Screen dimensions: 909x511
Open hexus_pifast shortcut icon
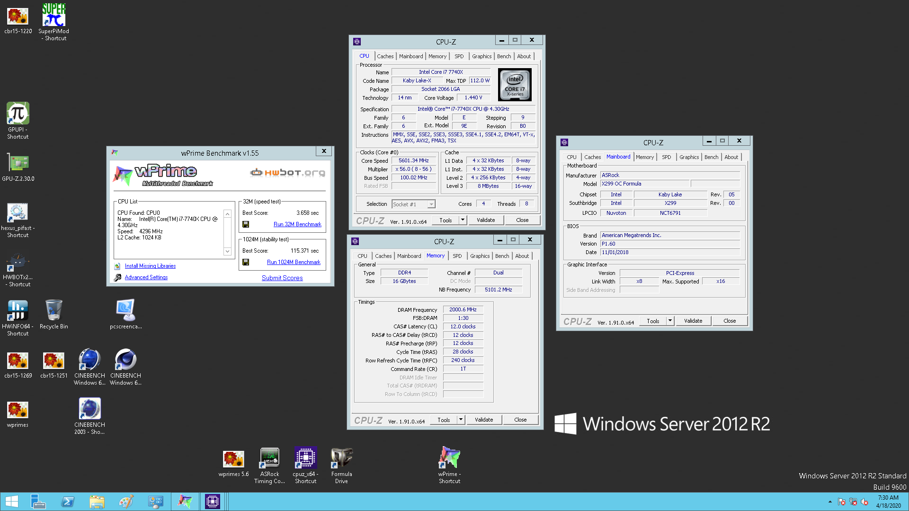[x=18, y=220]
